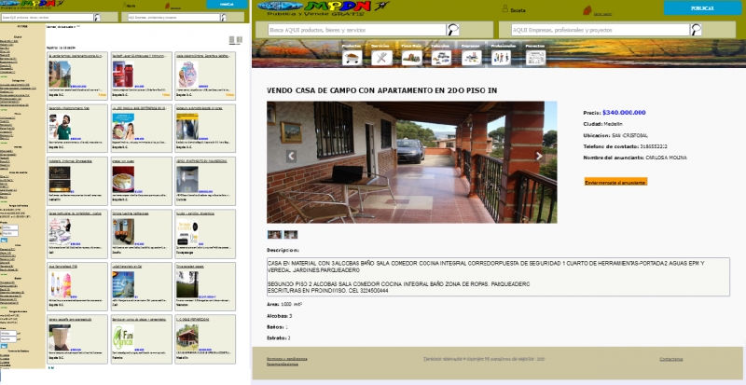Open the red bottles product listing thumbnail
The width and height of the screenshot is (746, 385).
click(x=122, y=74)
